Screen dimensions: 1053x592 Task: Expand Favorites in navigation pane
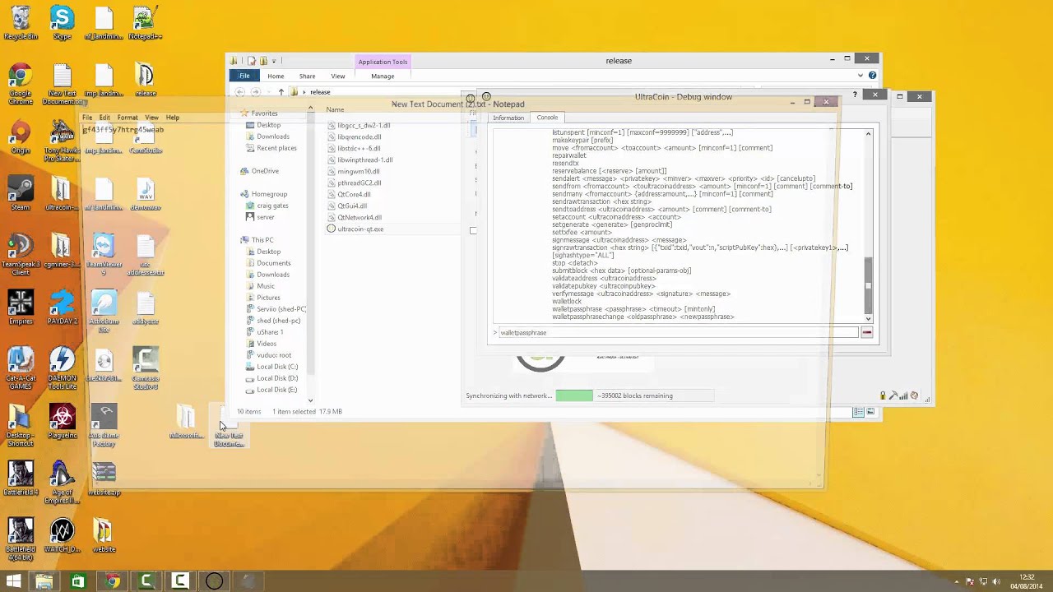tap(244, 113)
